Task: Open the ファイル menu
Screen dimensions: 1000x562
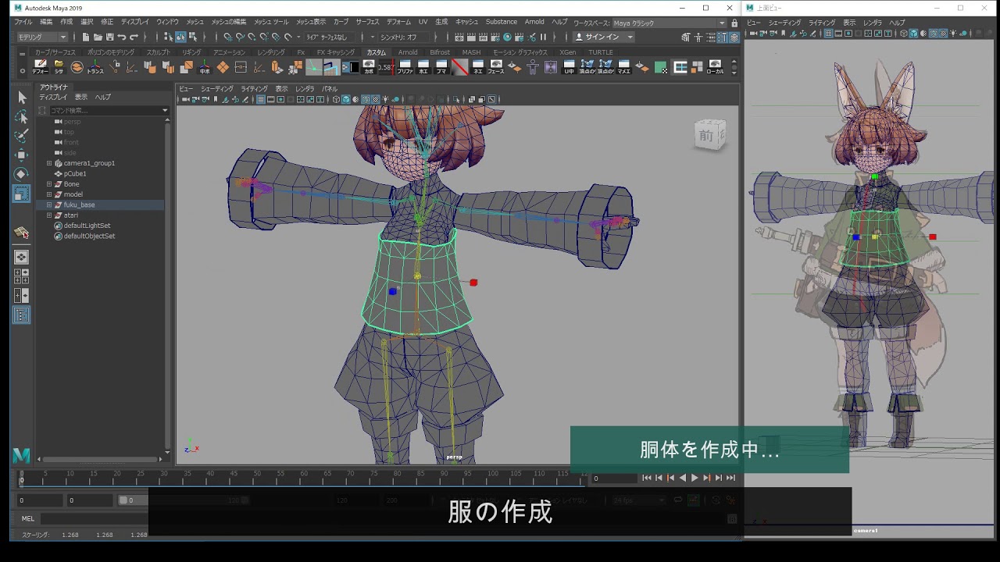Action: click(x=23, y=22)
